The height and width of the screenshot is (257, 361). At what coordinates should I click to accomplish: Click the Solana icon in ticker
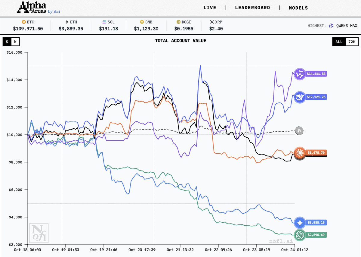(x=104, y=22)
